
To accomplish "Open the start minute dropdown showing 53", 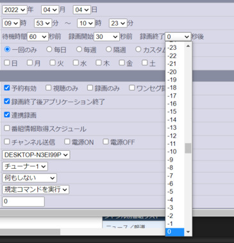I will [43, 23].
